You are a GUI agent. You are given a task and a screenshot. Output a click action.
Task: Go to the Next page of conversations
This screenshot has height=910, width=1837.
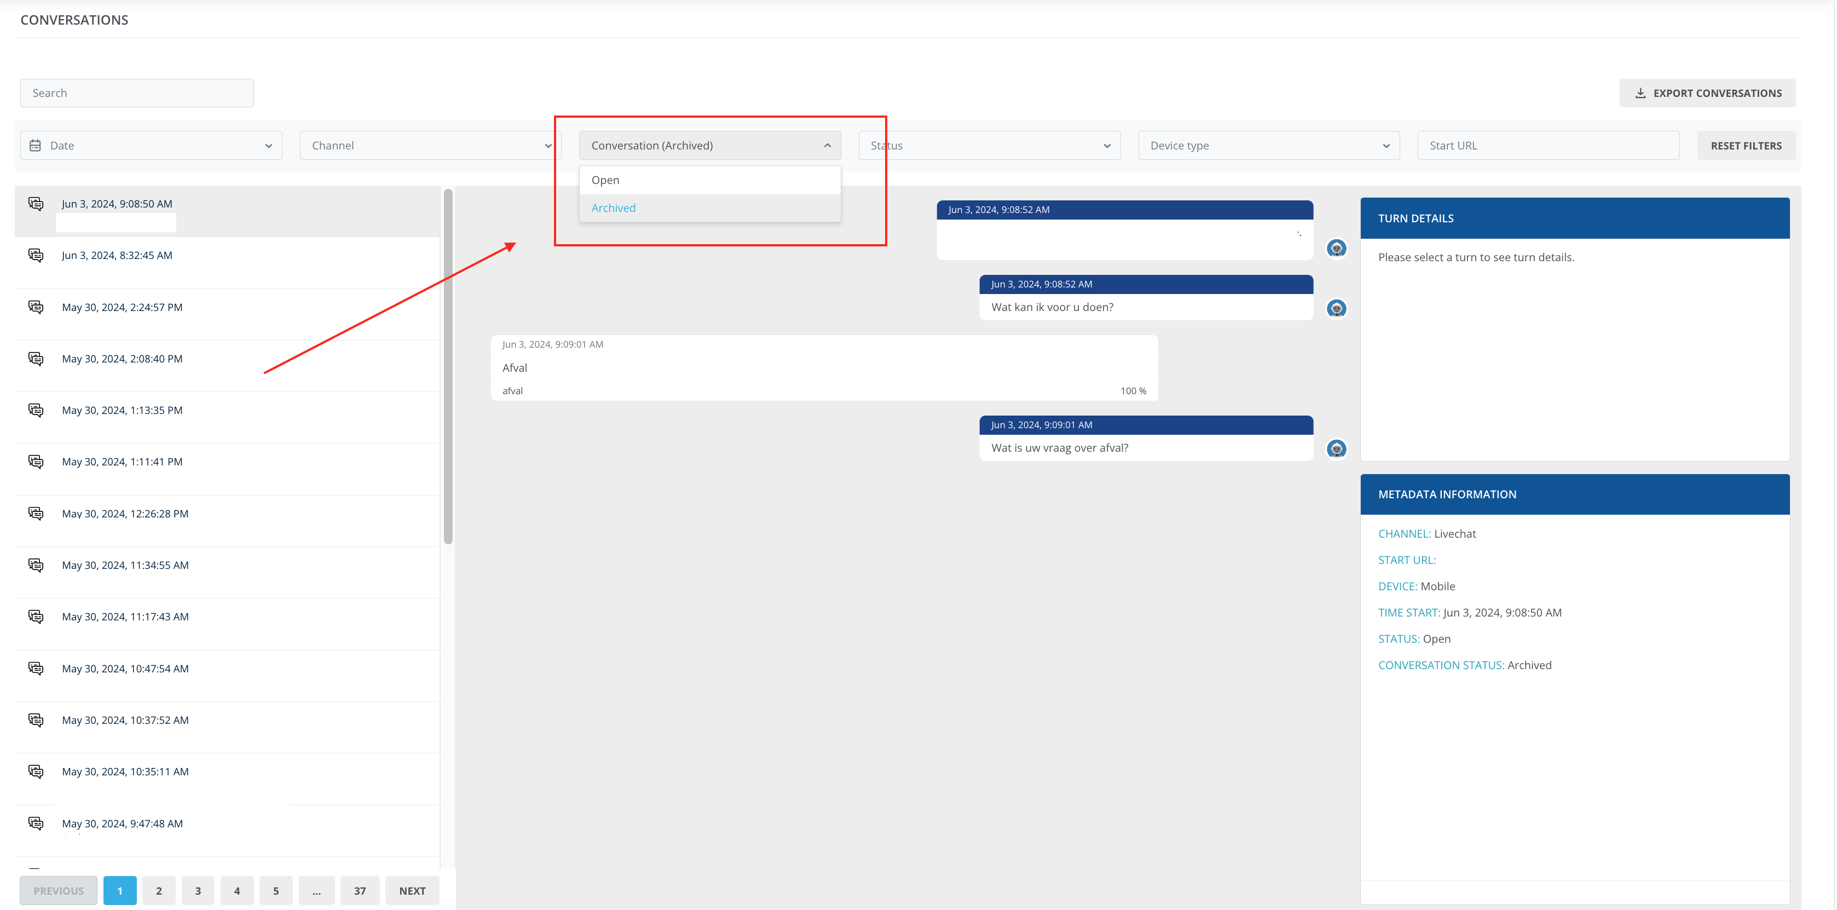[412, 891]
